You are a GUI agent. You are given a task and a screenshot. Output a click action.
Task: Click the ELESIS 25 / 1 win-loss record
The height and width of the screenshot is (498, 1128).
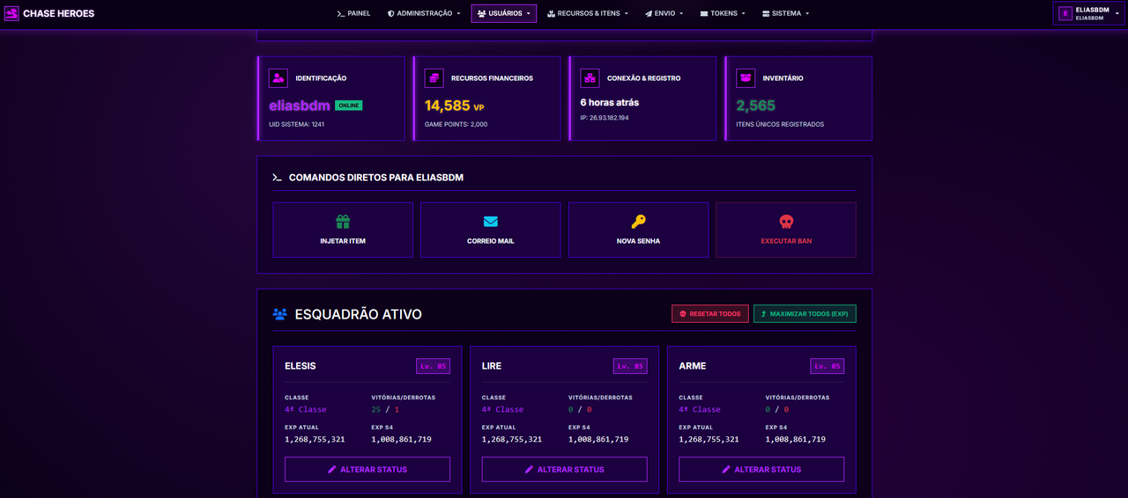click(385, 410)
